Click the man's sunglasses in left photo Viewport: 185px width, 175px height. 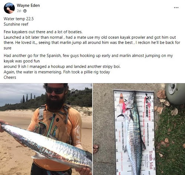pyautogui.click(x=55, y=90)
